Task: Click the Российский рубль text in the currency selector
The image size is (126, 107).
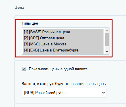Action: [51, 93]
